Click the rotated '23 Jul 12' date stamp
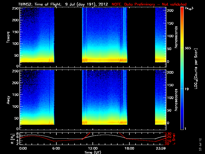This screenshot has width=205, height=154. pos(201,145)
